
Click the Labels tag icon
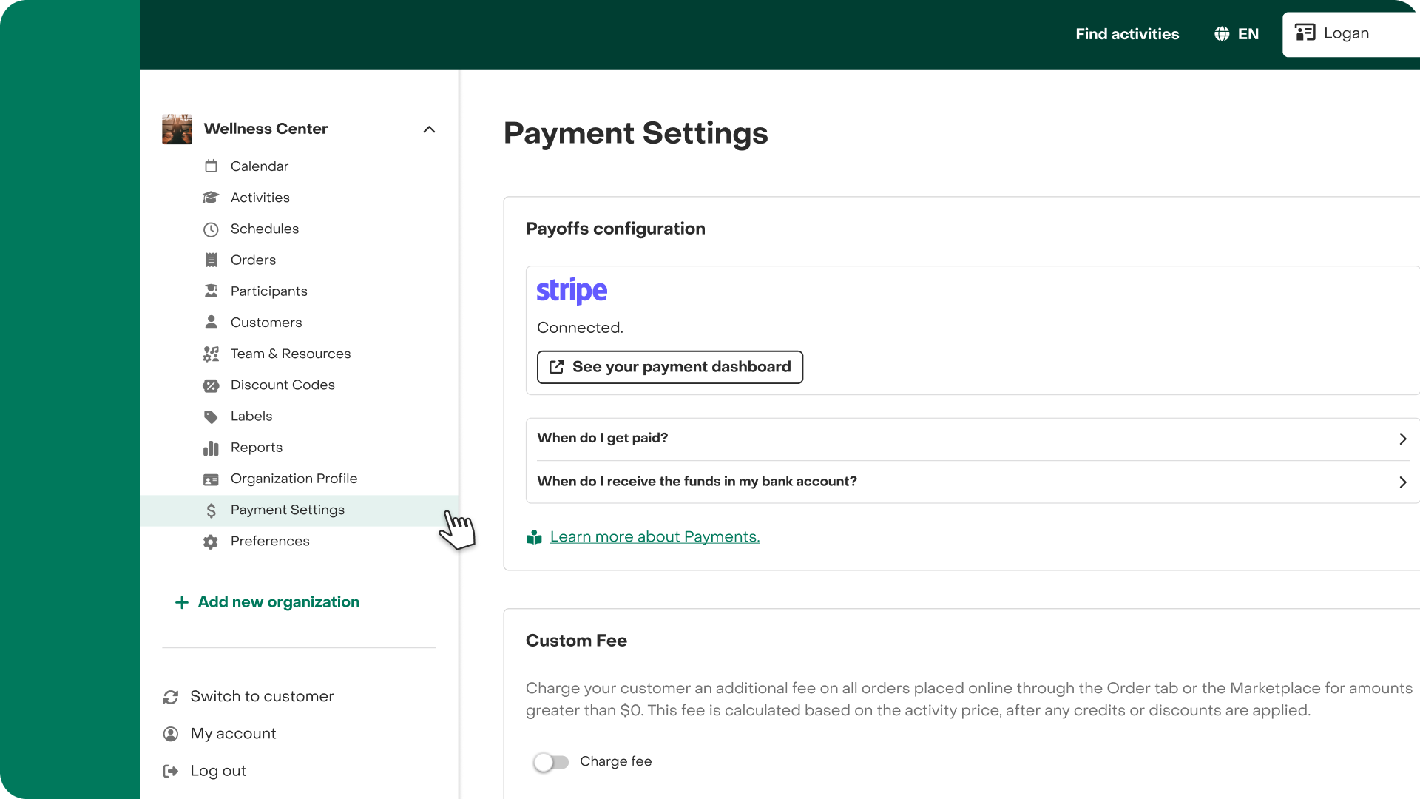[211, 417]
